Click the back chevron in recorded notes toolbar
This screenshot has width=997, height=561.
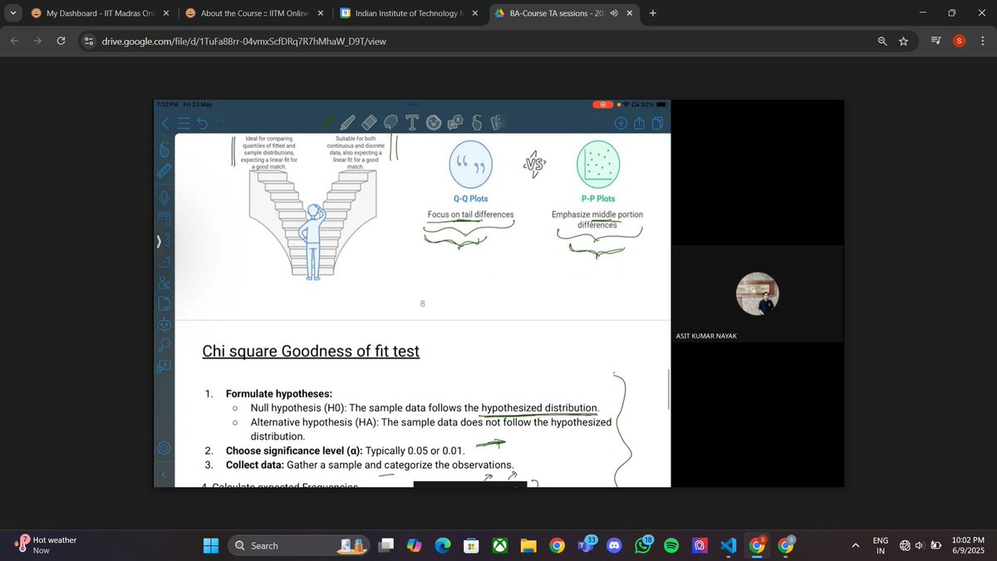point(165,123)
